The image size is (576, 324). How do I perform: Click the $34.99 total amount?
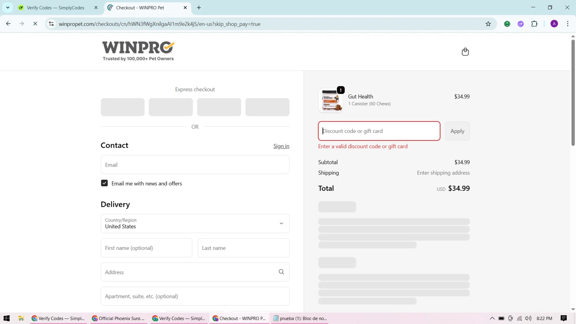click(x=459, y=188)
